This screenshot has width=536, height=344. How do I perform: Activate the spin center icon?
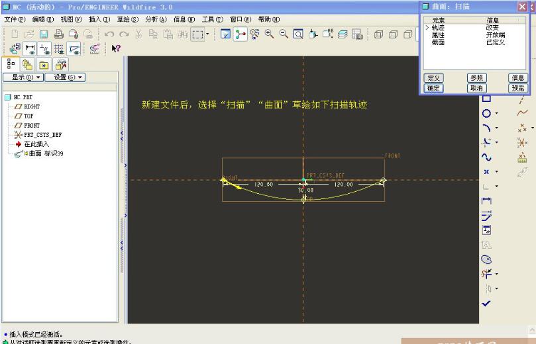click(241, 34)
